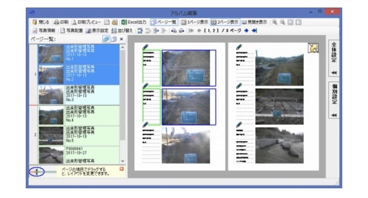The height and width of the screenshot is (198, 368).
Task: Click the pencil icon above right page second photo text
Action: (x=239, y=86)
